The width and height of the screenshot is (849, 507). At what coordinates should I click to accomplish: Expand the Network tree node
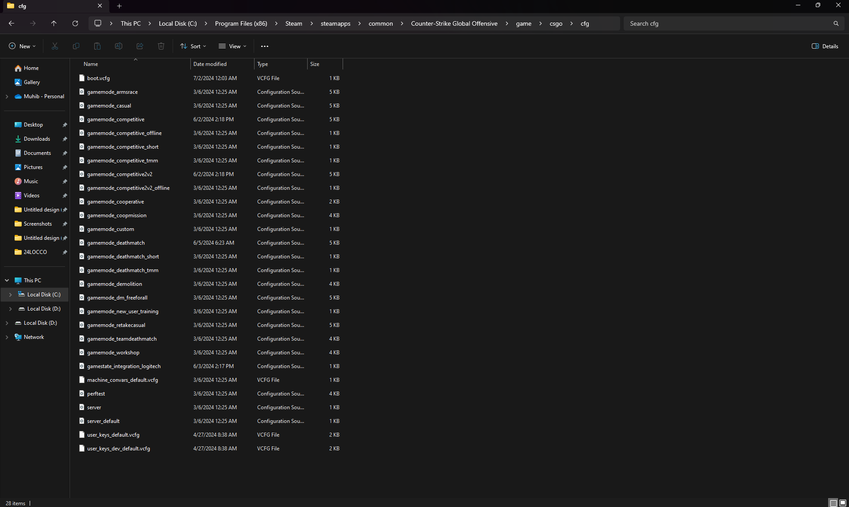point(7,337)
